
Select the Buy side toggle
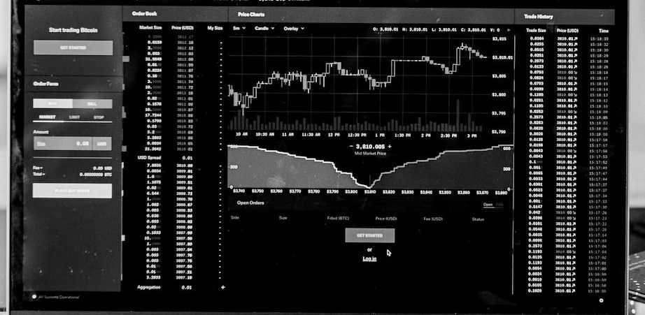pyautogui.click(x=53, y=103)
